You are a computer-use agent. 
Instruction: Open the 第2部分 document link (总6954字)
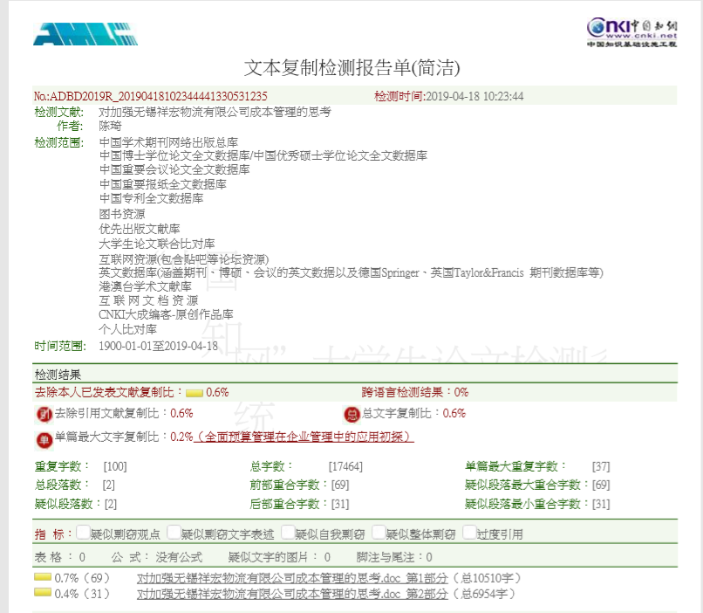tap(292, 594)
